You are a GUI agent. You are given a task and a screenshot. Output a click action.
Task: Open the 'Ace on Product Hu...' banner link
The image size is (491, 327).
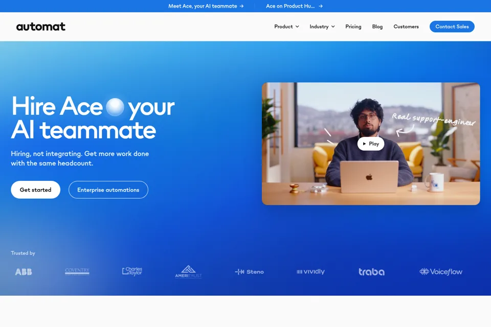[x=295, y=6]
